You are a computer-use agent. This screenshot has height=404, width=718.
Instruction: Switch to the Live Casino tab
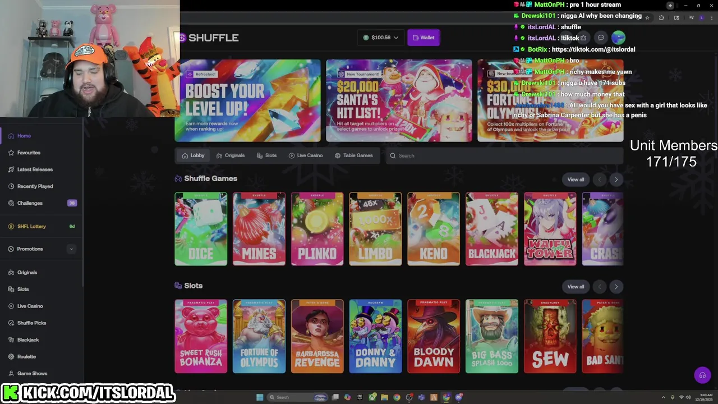(306, 155)
